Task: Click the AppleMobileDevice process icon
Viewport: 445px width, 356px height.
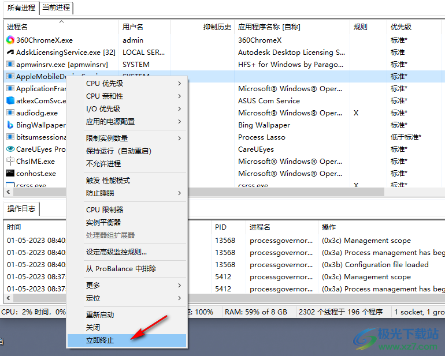Action: point(10,77)
